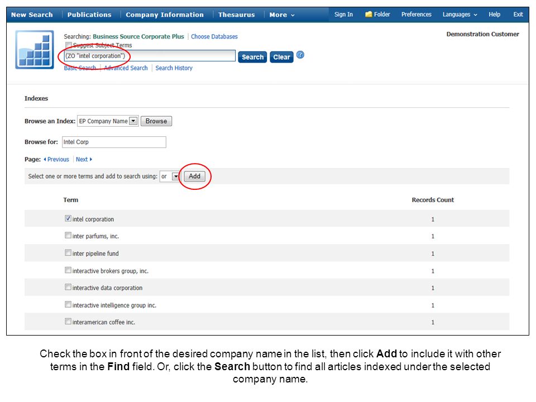Check interamerican coffee inc. box
This screenshot has width=536, height=402.
click(68, 322)
